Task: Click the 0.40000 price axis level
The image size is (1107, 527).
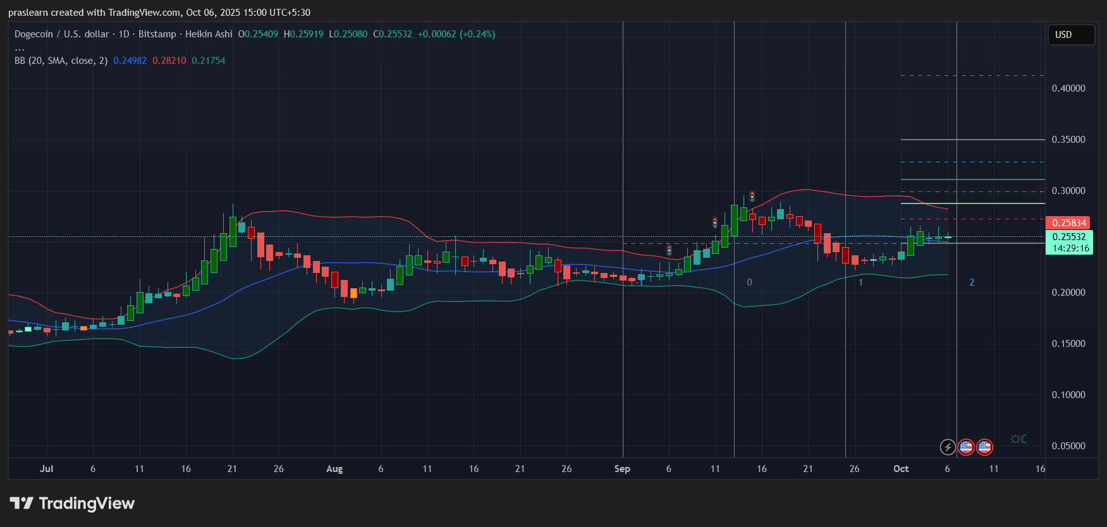Action: [x=1068, y=88]
